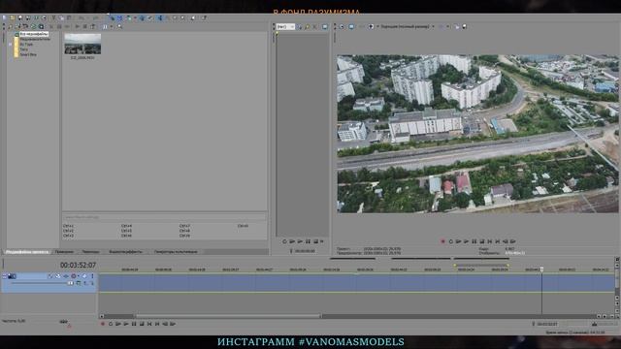Open Views dropdown in Project Media toolbar
Image resolution: width=621 pixels, height=349 pixels.
click(x=111, y=26)
